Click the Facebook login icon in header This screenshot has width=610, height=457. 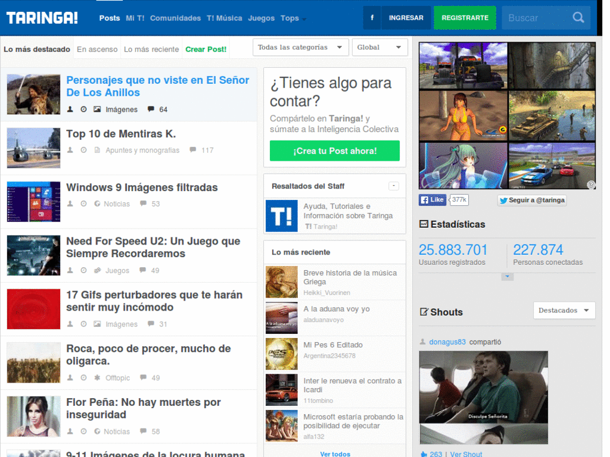click(372, 17)
